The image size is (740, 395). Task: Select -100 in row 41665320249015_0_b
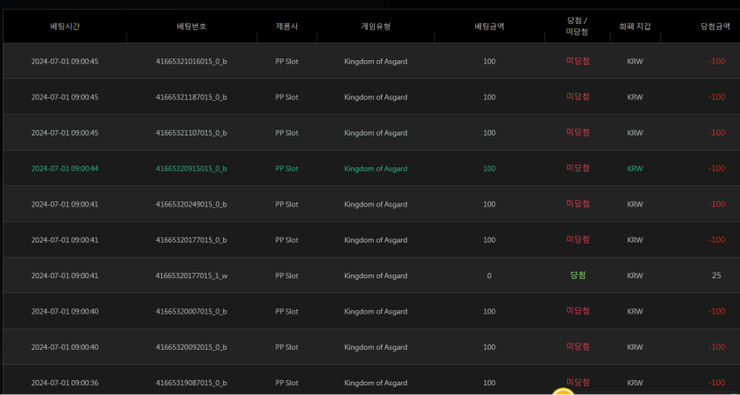(716, 204)
